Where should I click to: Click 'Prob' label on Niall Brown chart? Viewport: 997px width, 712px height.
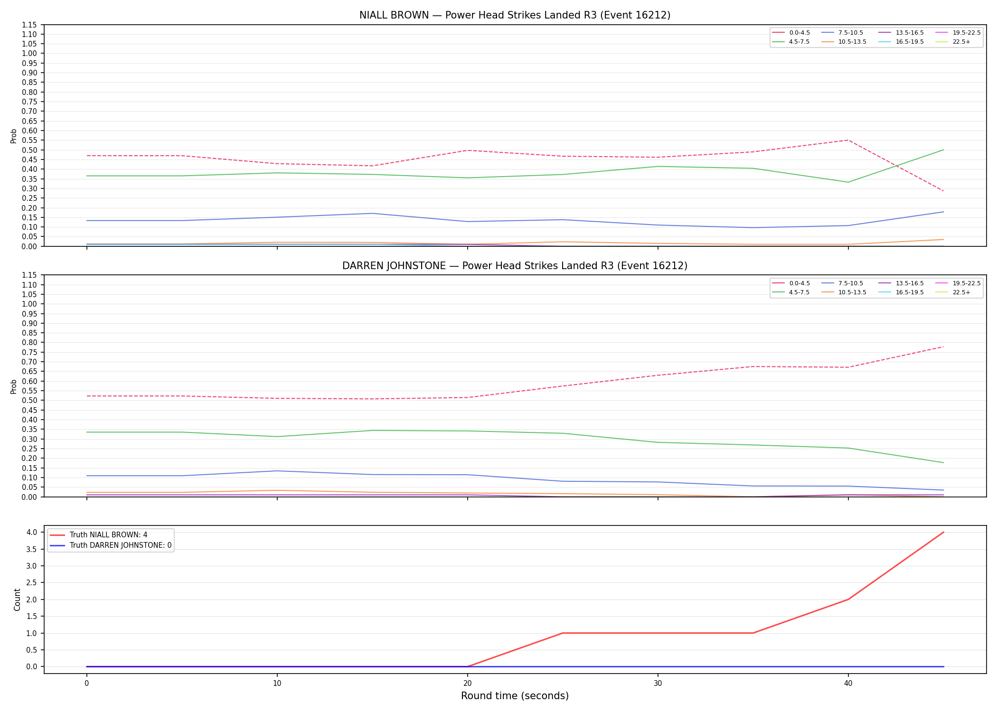14,136
